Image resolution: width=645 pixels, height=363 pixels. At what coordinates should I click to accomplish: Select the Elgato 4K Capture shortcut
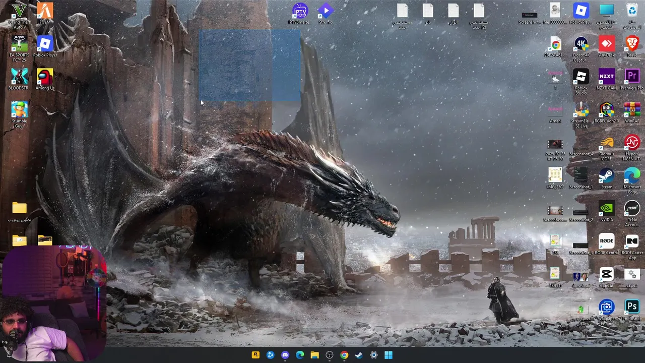pos(581,49)
